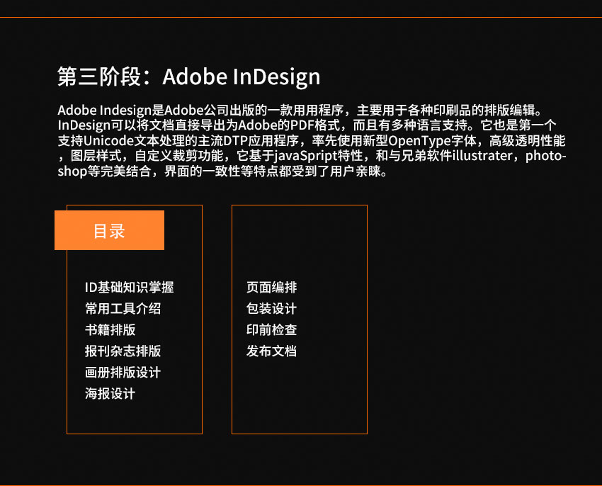Open 页面编排 in the second column

coord(271,288)
